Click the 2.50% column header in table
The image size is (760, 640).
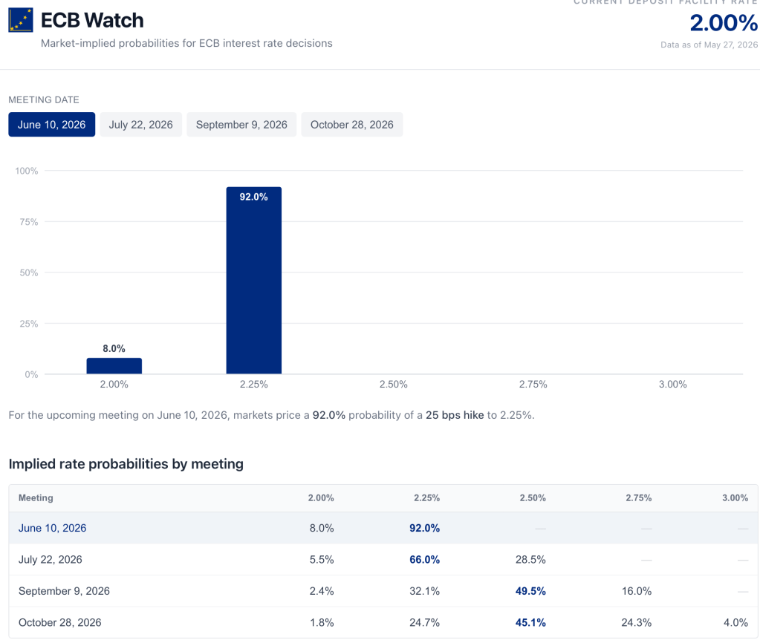pyautogui.click(x=533, y=498)
